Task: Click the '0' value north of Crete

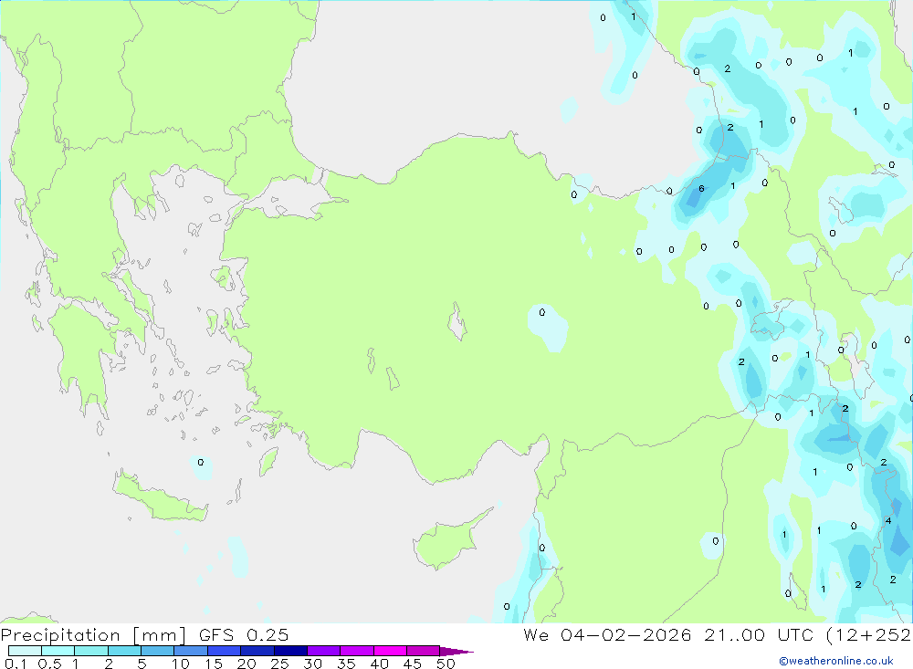Action: click(x=200, y=463)
